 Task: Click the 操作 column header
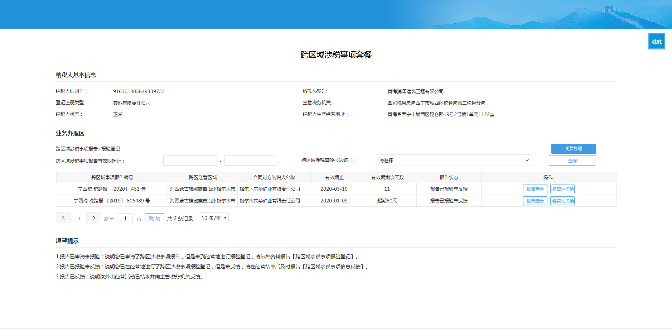[x=548, y=177]
